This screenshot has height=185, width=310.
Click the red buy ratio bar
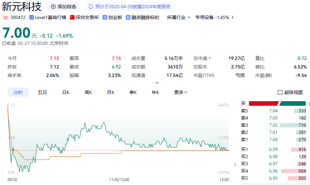[x=264, y=103]
